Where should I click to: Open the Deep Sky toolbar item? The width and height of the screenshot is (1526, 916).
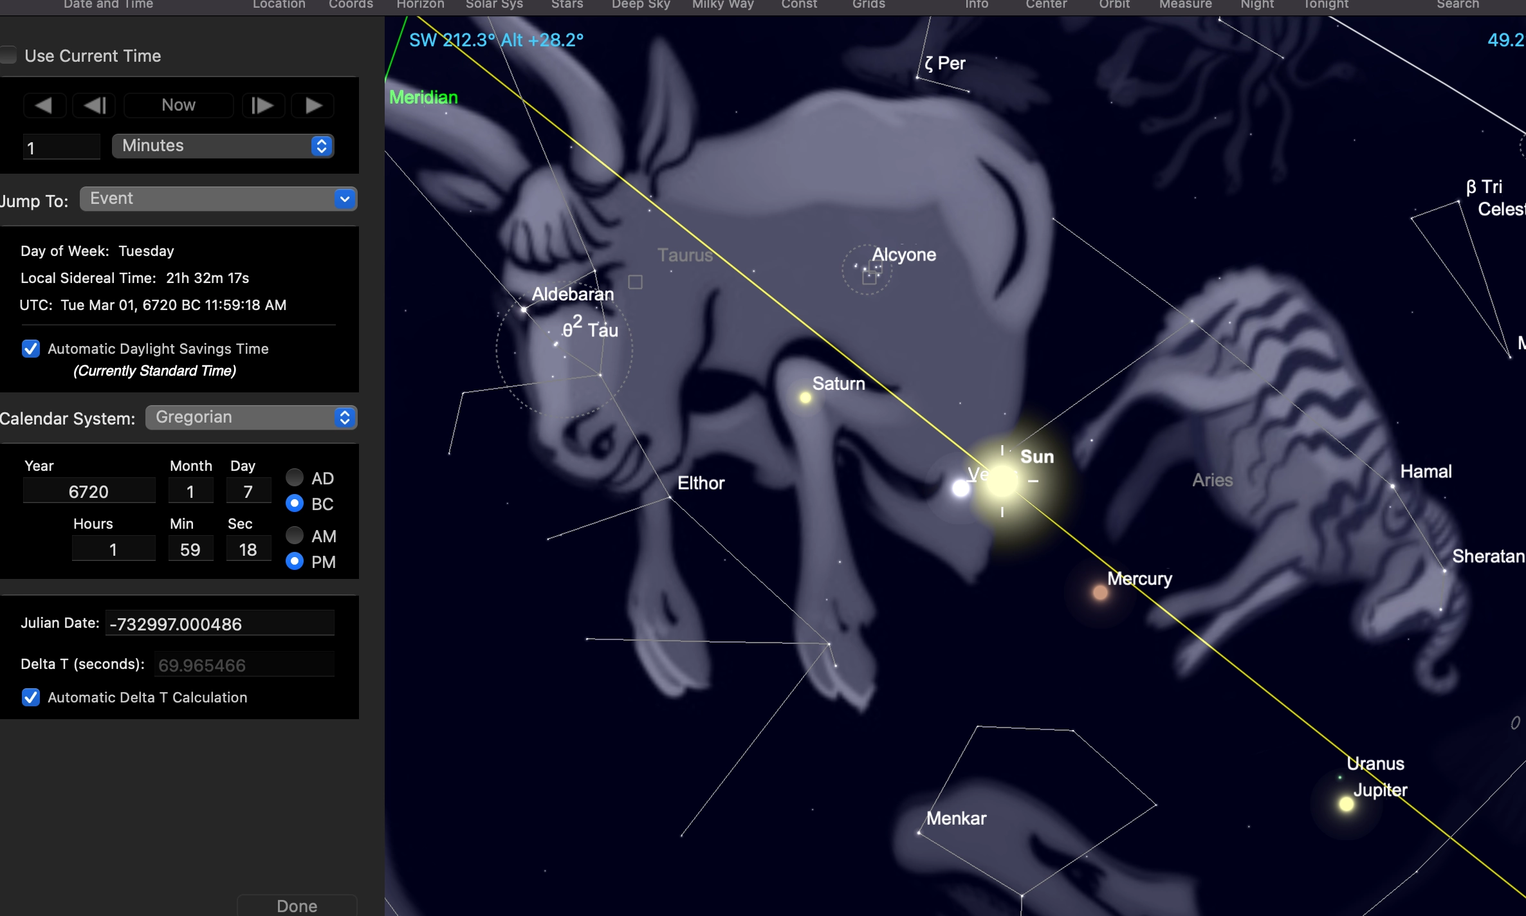click(640, 5)
